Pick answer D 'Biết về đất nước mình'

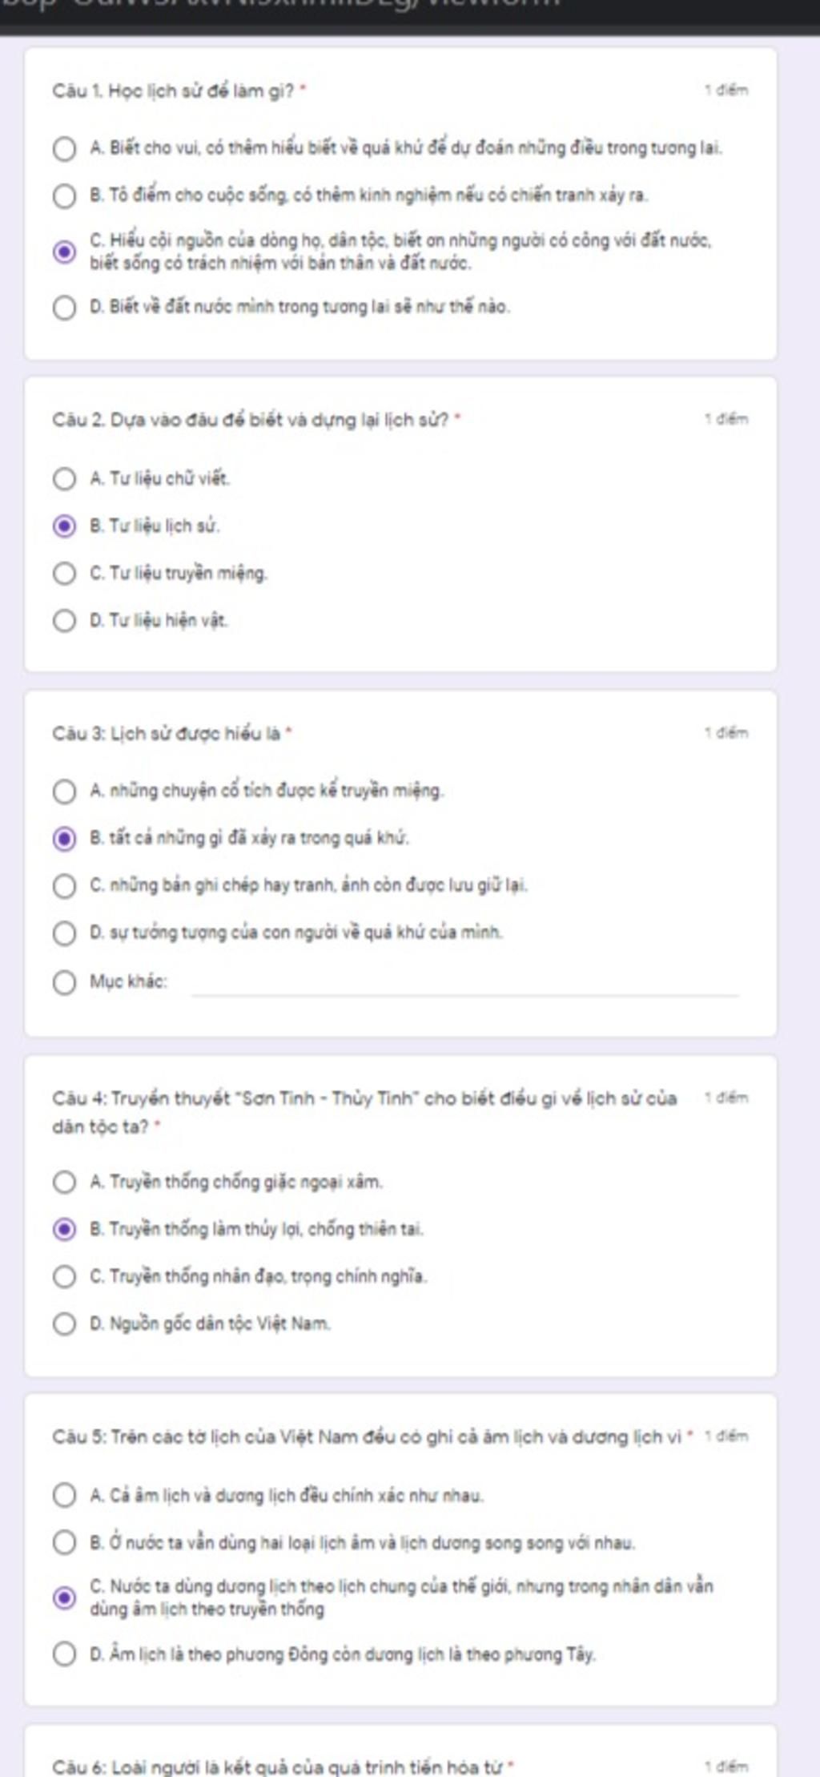64,308
